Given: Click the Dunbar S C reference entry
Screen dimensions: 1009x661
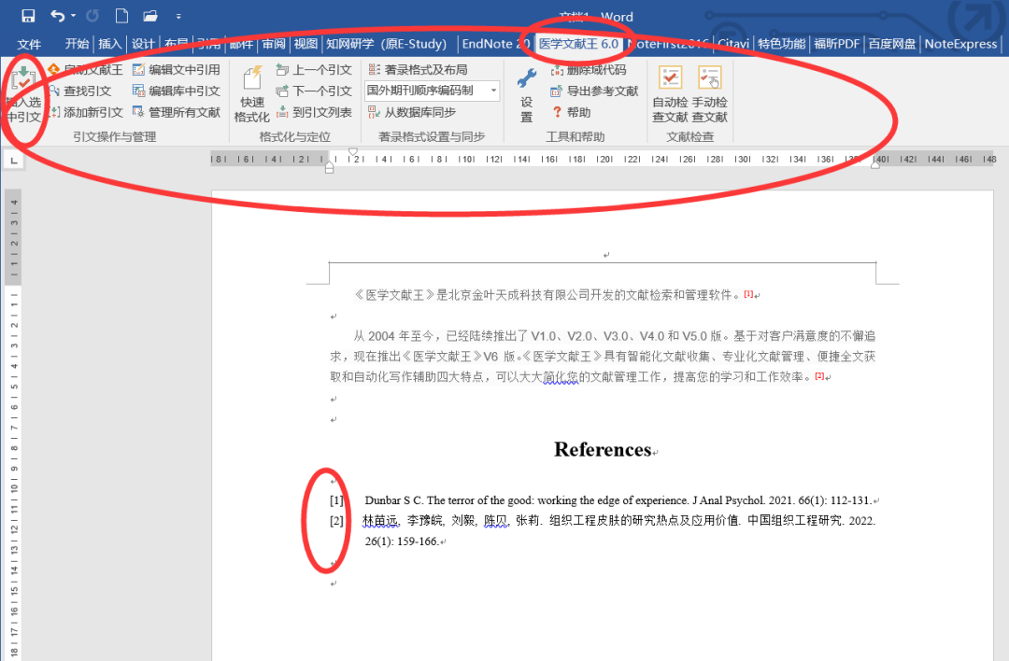Looking at the screenshot, I should [x=618, y=500].
